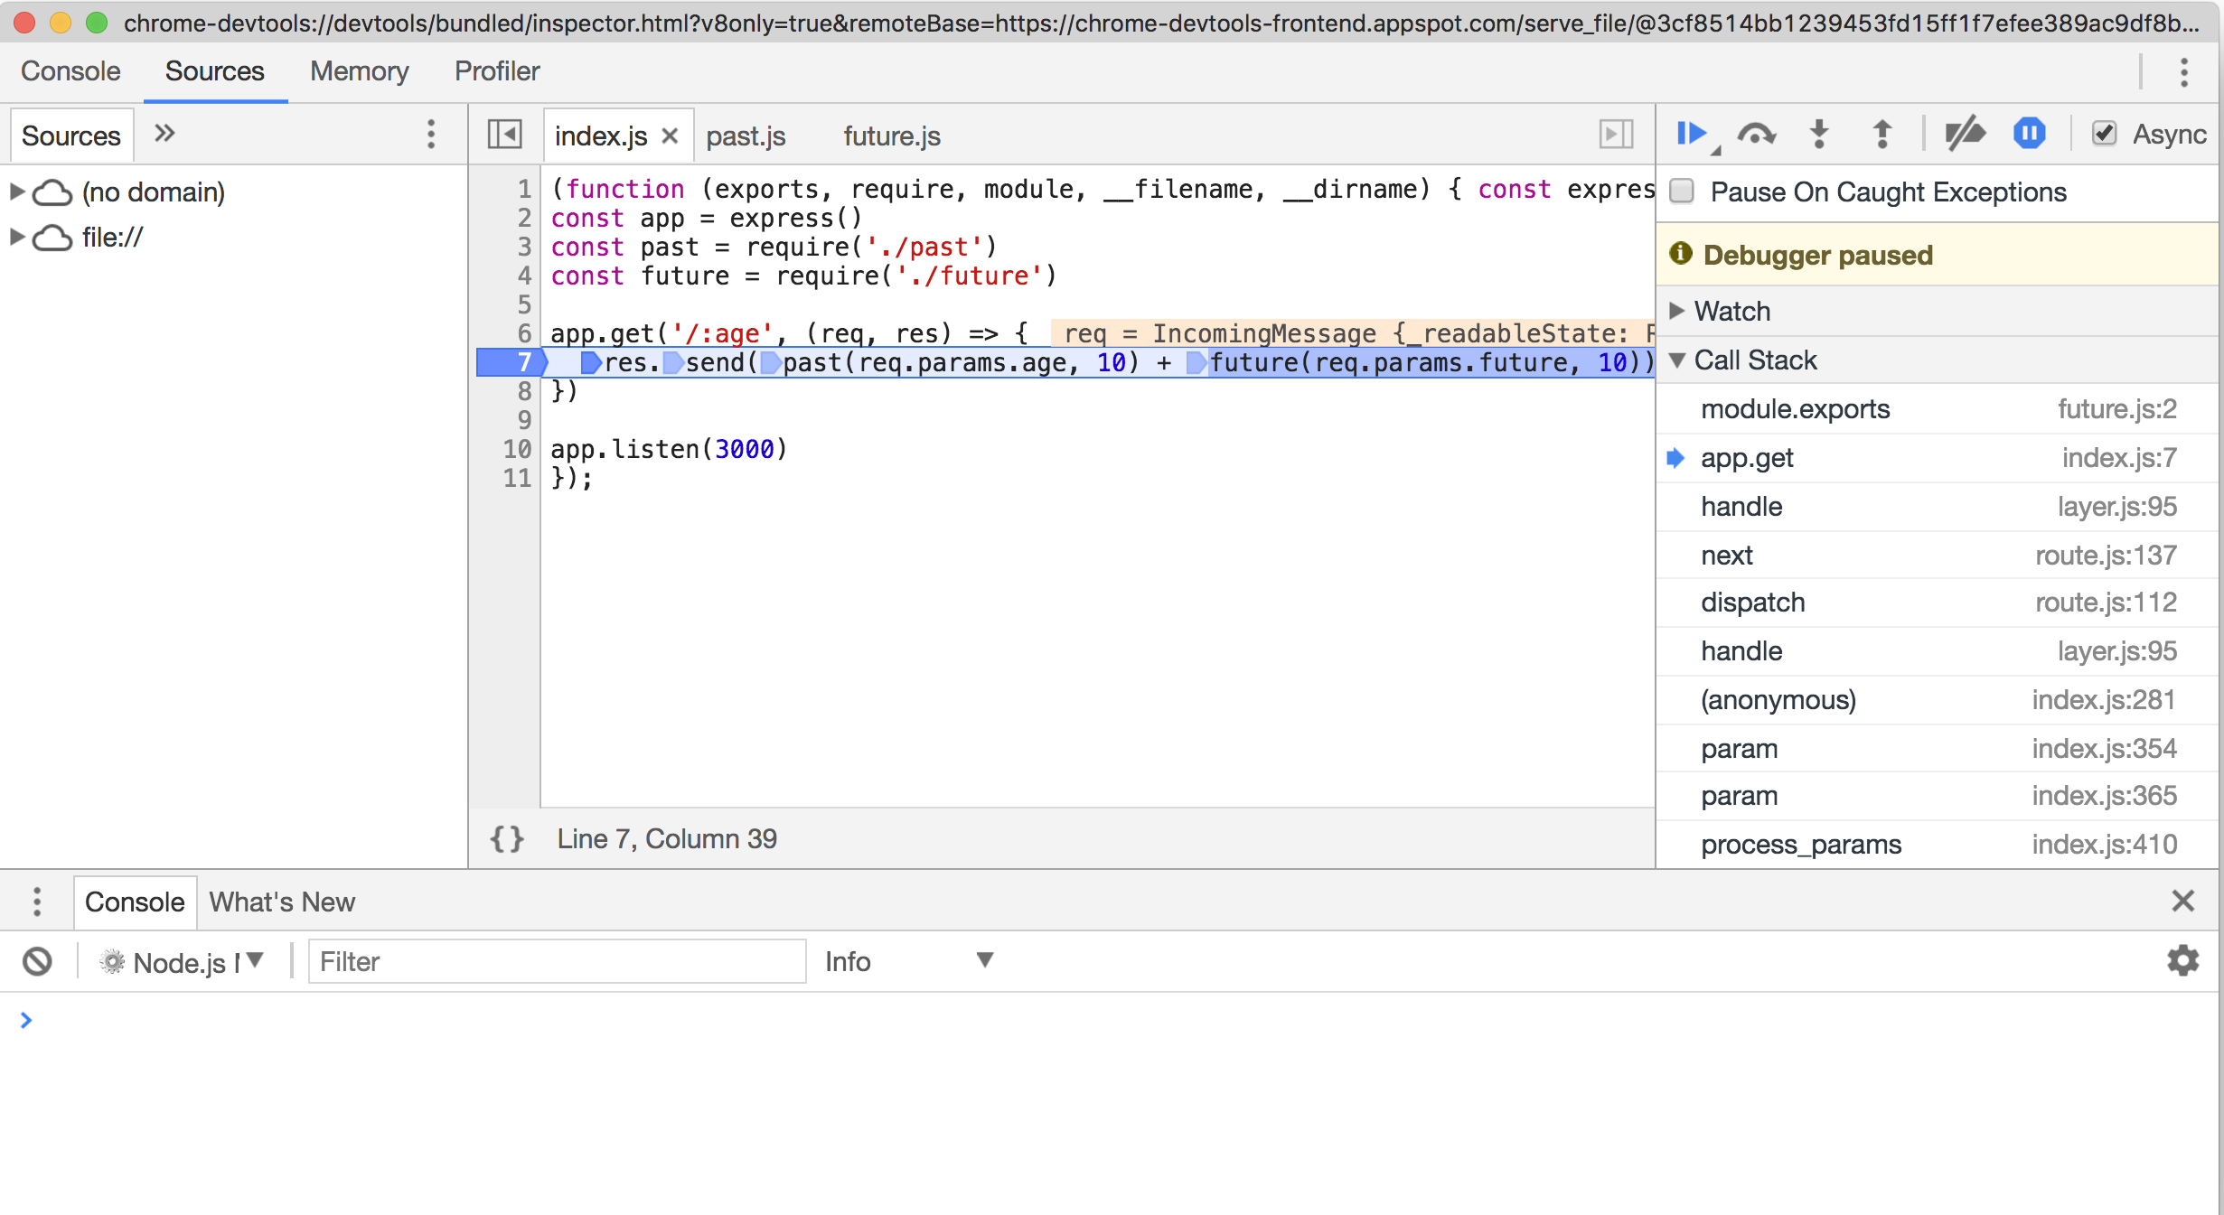This screenshot has width=2224, height=1215.
Task: Step out of current function
Action: (x=1882, y=135)
